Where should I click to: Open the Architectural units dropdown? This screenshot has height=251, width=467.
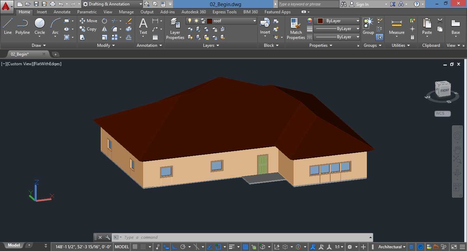(x=392, y=247)
